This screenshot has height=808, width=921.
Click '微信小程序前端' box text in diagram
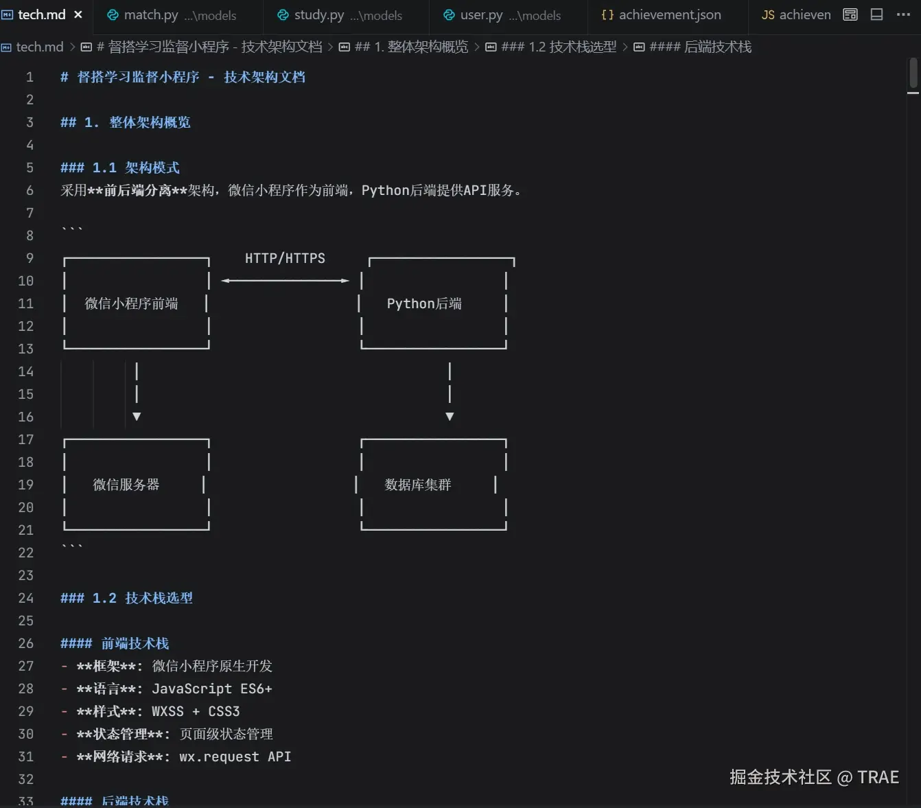[x=132, y=303]
